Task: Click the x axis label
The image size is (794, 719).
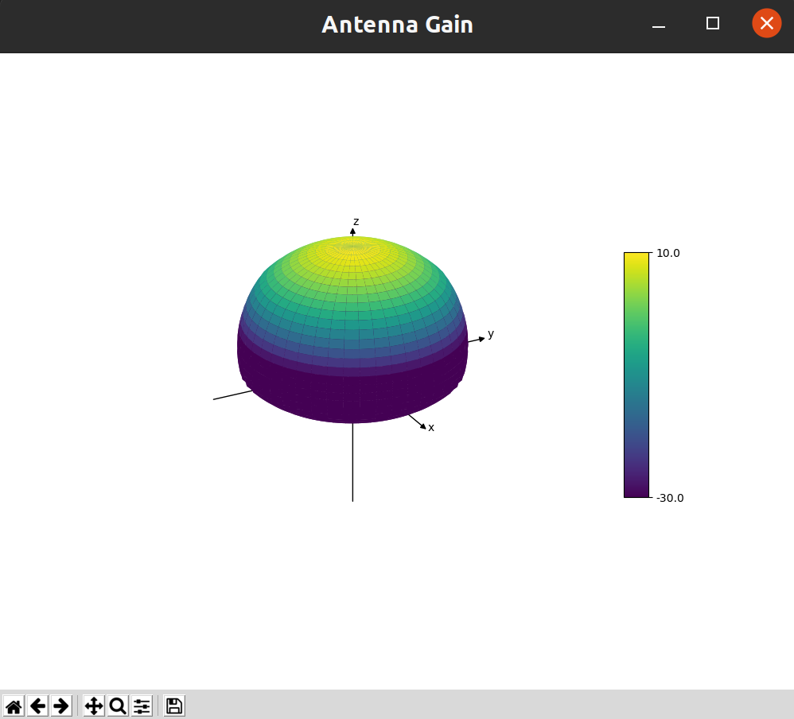Action: click(431, 428)
